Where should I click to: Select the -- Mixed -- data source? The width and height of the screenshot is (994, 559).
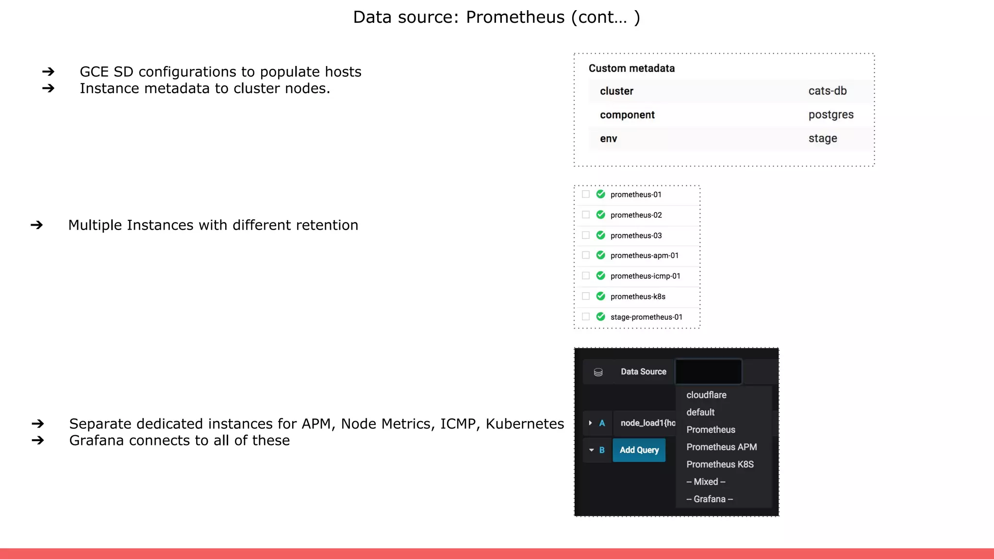tap(706, 482)
